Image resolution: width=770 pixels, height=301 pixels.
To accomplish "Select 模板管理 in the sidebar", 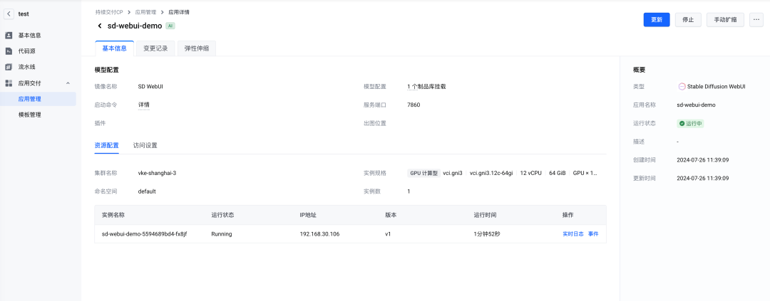I will tap(30, 115).
